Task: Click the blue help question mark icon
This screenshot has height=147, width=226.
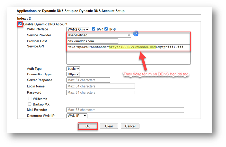Action: (x=136, y=34)
